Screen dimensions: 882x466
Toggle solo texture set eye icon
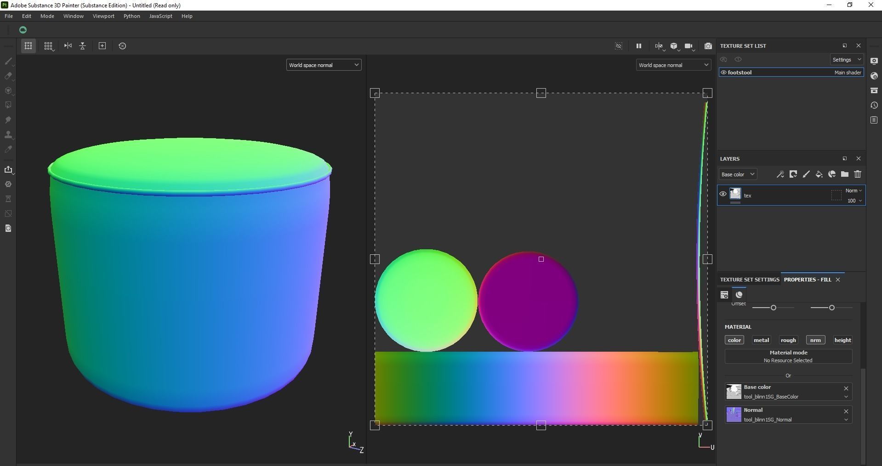click(x=738, y=60)
